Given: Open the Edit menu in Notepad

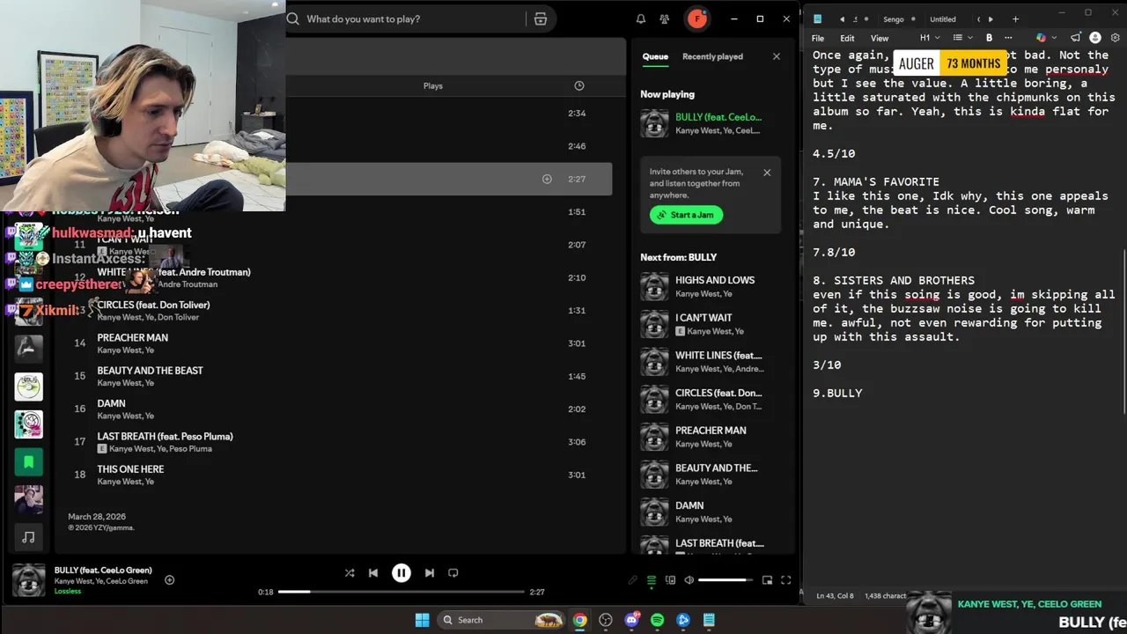Looking at the screenshot, I should (847, 38).
